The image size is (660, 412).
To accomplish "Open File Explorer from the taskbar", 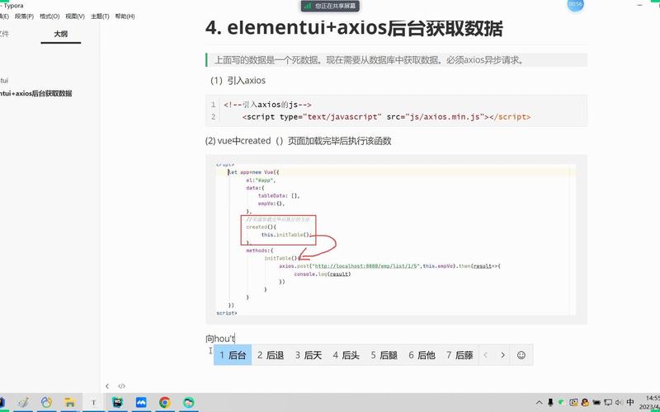I will pyautogui.click(x=69, y=403).
